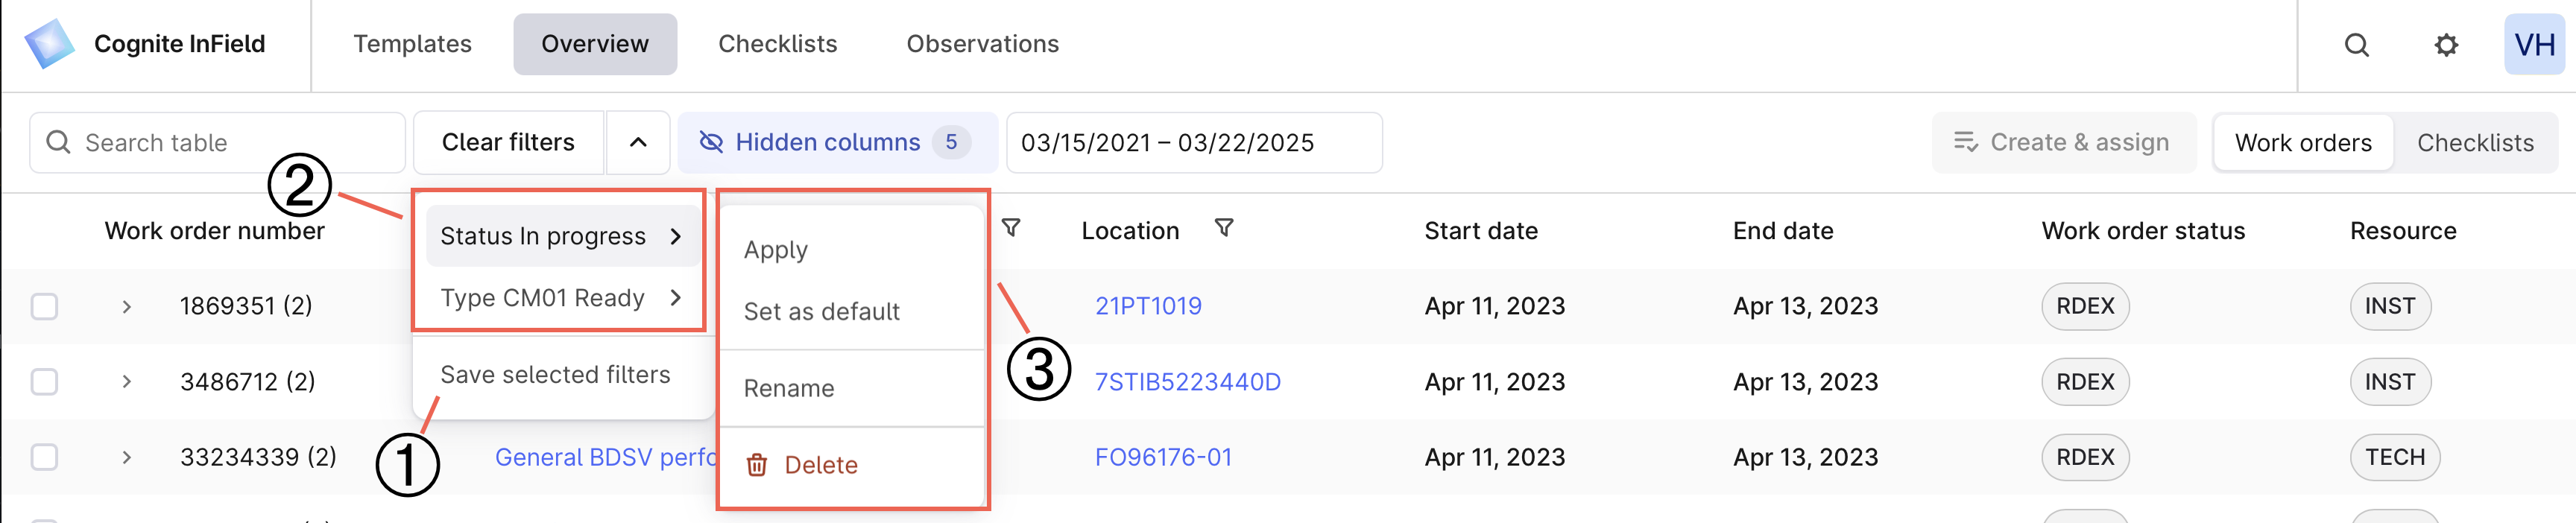The image size is (2576, 523).
Task: Click the Location column filter icon
Action: coord(1224,229)
